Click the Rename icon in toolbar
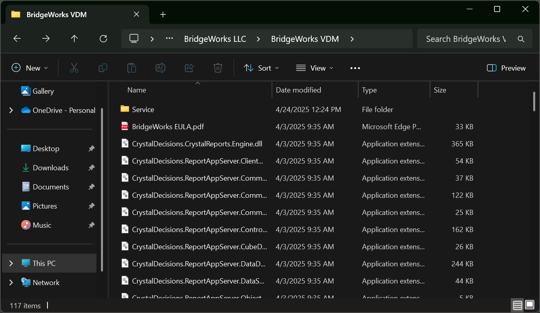The width and height of the screenshot is (540, 313). click(160, 68)
